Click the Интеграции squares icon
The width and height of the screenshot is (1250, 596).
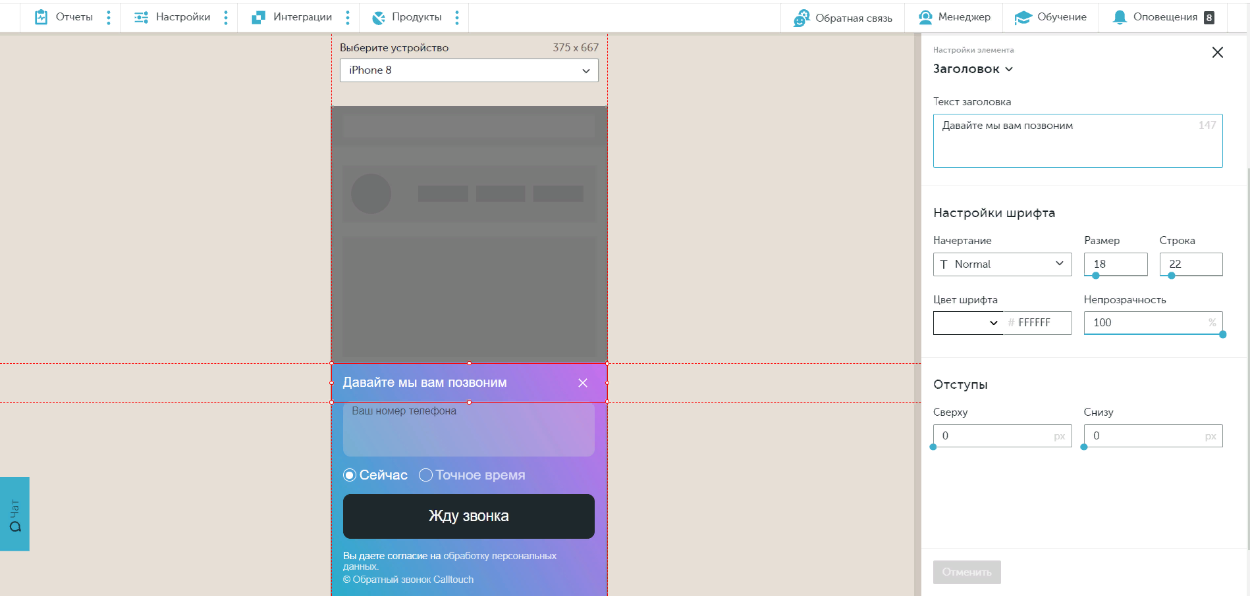coord(258,17)
